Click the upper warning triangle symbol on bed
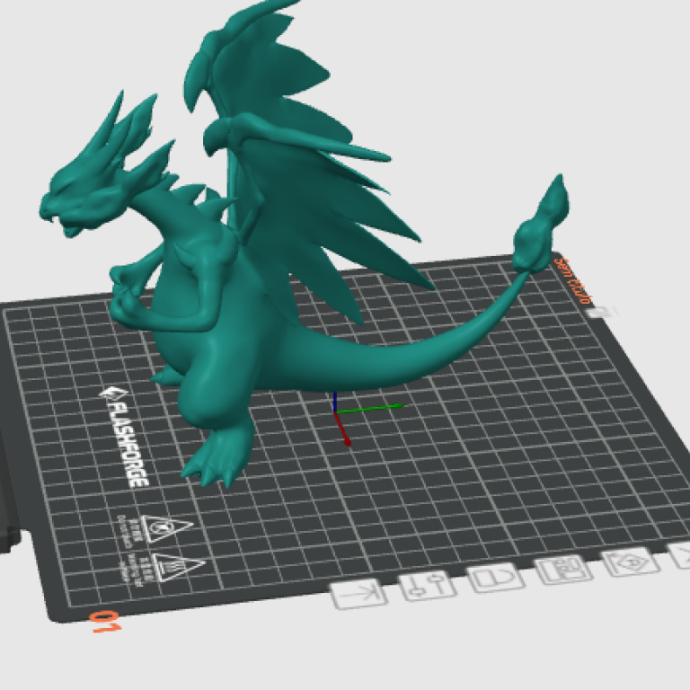 coord(162,529)
